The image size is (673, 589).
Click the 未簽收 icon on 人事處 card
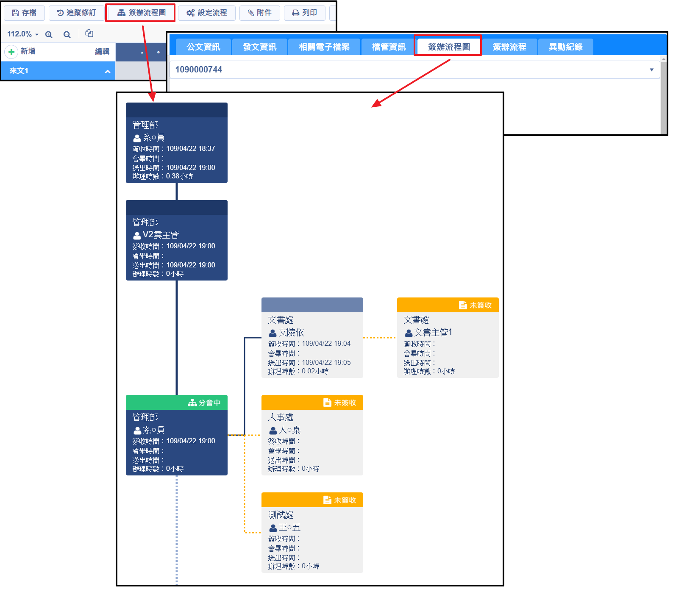(x=327, y=403)
